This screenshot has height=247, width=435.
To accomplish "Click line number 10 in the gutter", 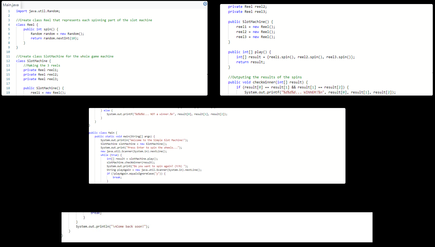I will (8, 52).
